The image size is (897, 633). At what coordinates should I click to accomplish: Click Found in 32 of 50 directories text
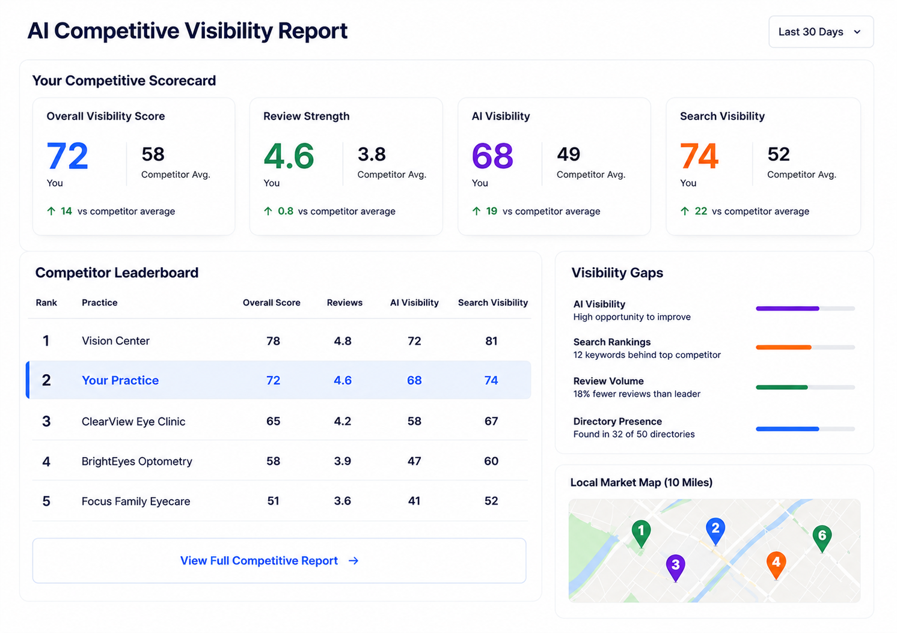(x=634, y=434)
